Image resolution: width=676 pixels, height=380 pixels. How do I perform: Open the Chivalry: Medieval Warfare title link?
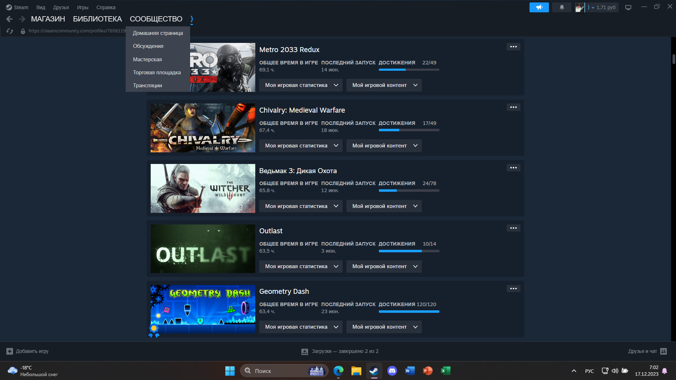pyautogui.click(x=302, y=110)
